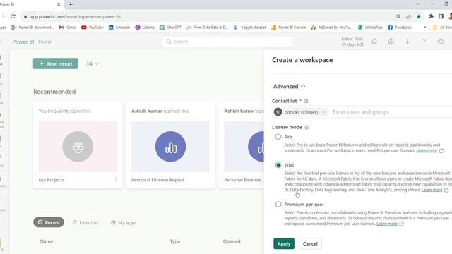Close the Power BI browser tab
The width and height of the screenshot is (452, 254).
click(x=59, y=4)
